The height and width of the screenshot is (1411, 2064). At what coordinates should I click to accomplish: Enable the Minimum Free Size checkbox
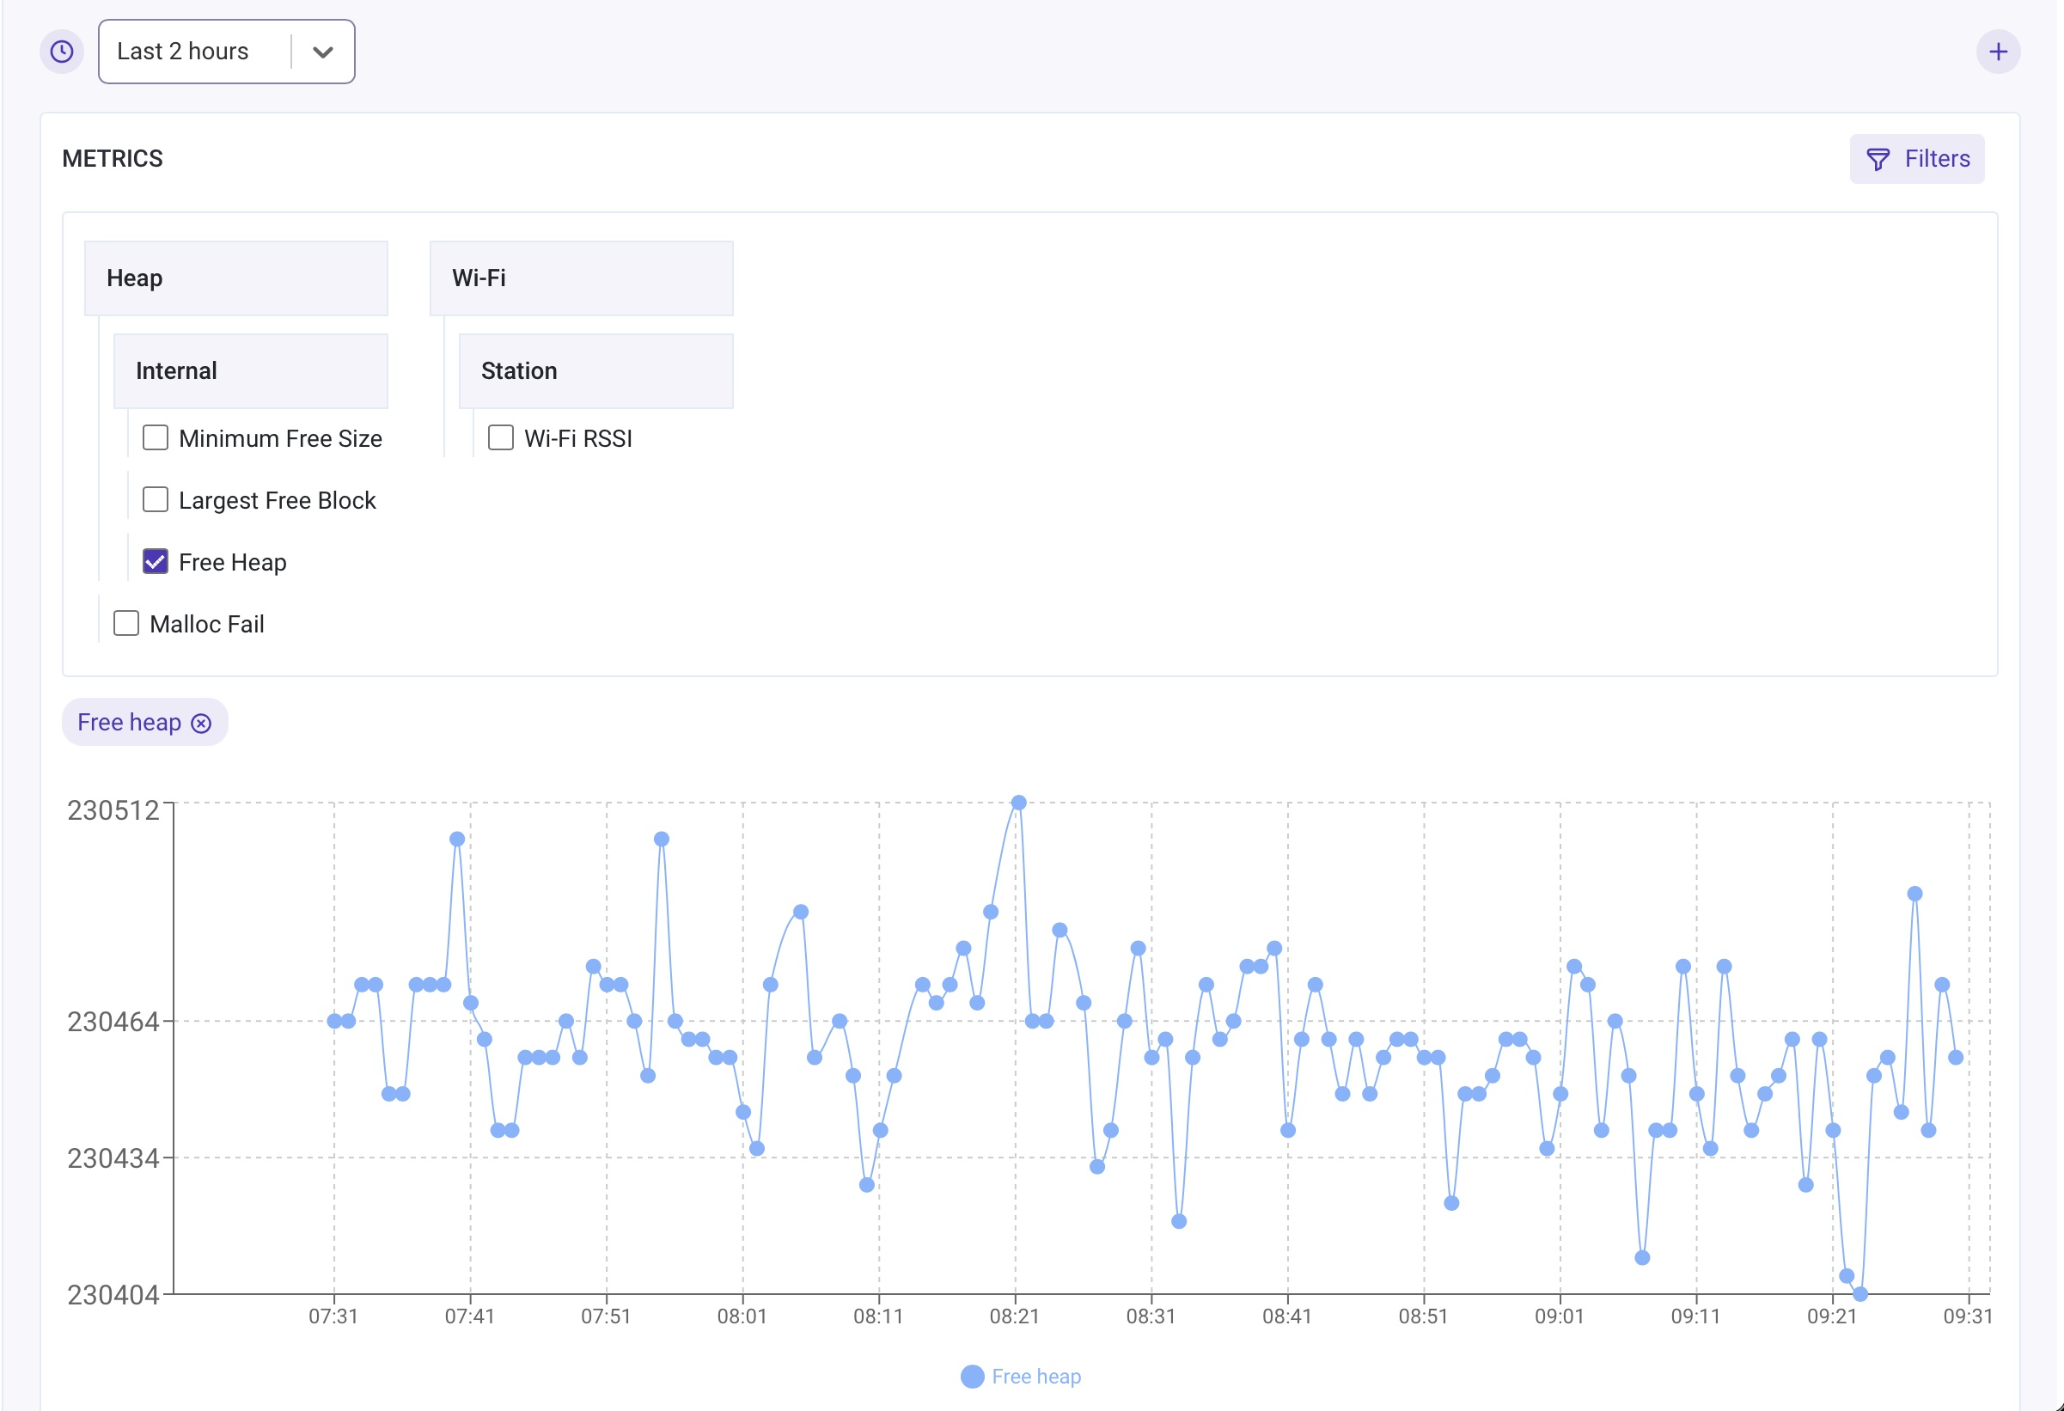click(x=156, y=439)
